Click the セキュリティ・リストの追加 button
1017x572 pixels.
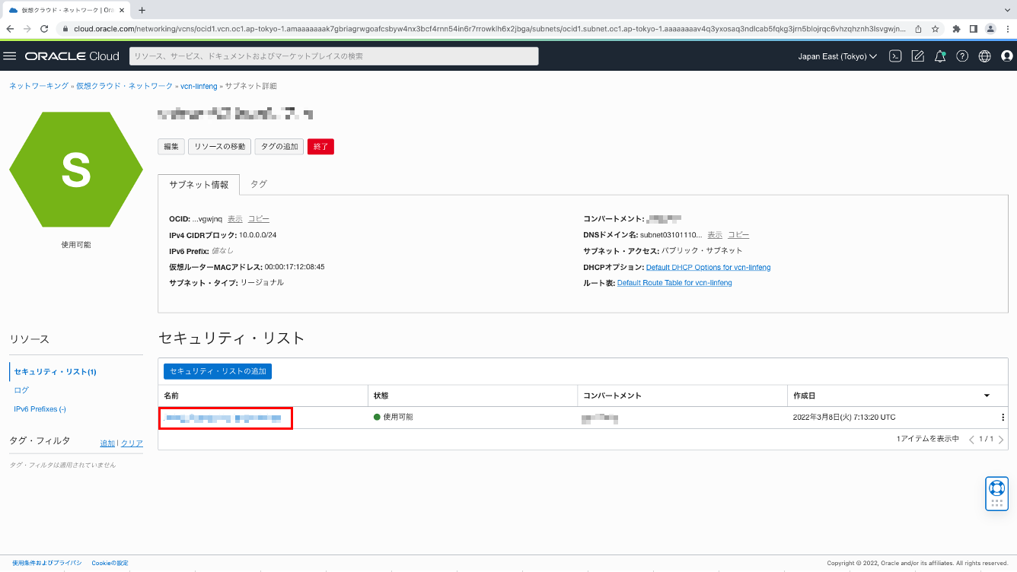tap(217, 371)
